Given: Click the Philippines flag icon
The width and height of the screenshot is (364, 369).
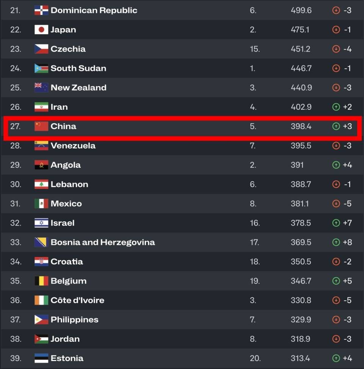Looking at the screenshot, I should tap(41, 320).
